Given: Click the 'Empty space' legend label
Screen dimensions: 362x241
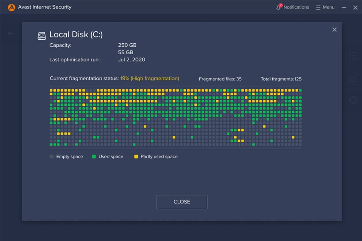Looking at the screenshot, I should 69,157.
